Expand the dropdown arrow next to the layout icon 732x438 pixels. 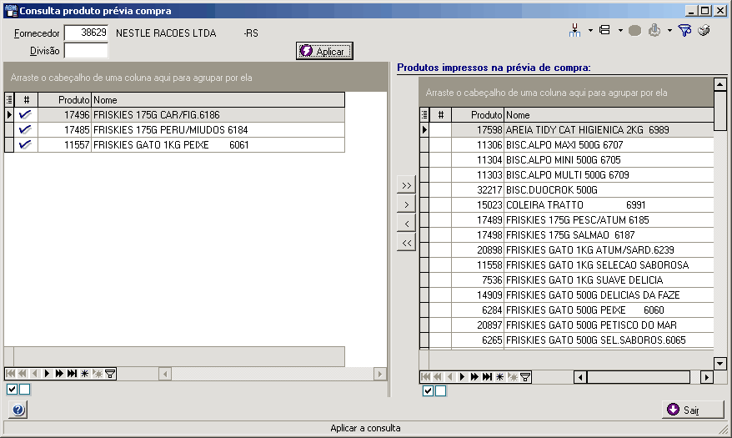click(620, 30)
